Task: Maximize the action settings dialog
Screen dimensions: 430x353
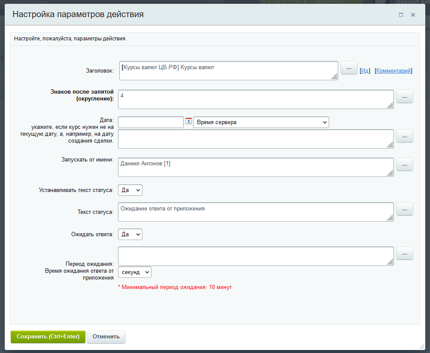Action: click(x=401, y=15)
